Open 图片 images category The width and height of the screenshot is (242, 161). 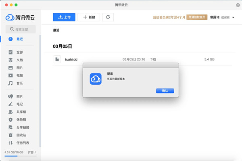(20, 68)
